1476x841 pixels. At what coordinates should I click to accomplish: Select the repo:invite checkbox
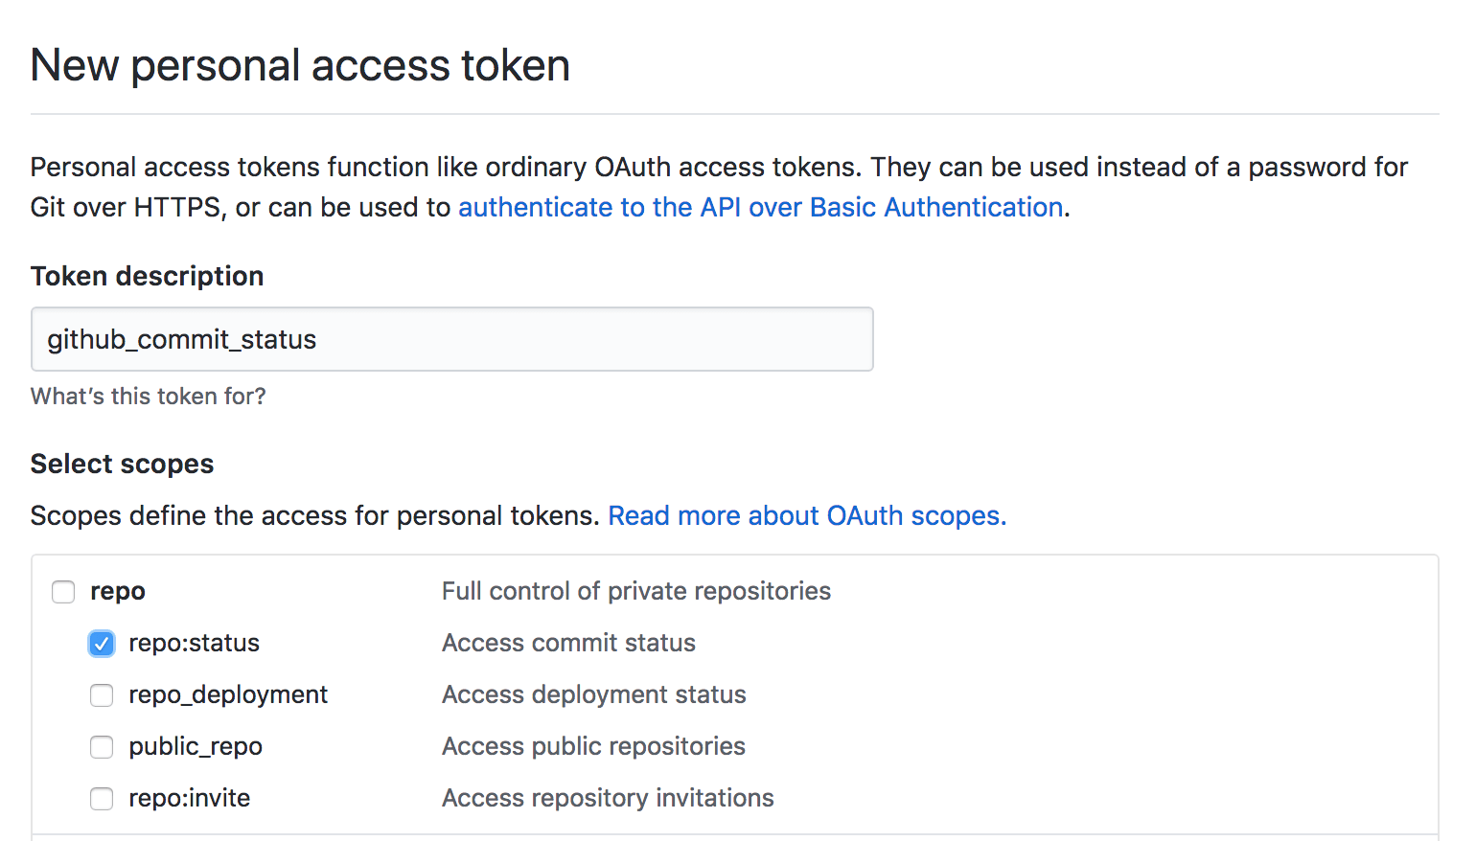coord(102,799)
